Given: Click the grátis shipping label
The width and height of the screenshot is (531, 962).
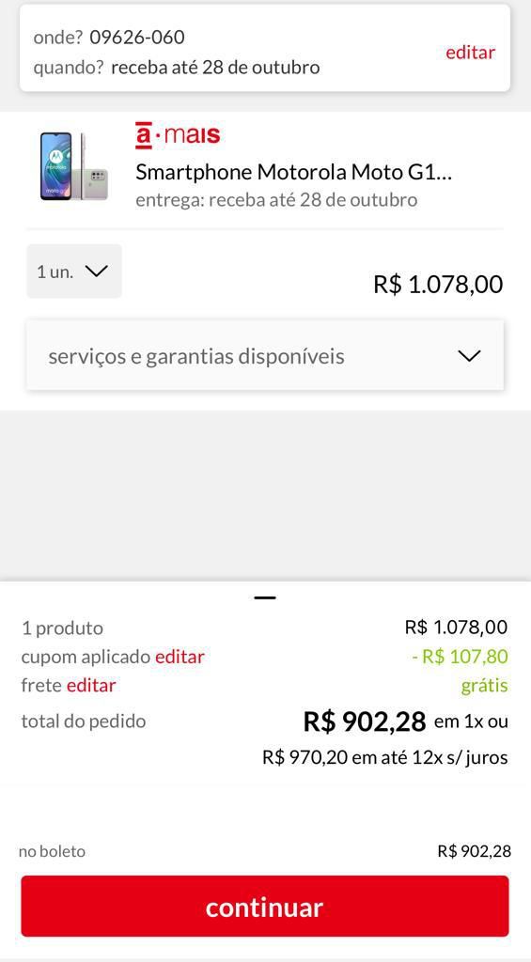Looking at the screenshot, I should pyautogui.click(x=484, y=686).
